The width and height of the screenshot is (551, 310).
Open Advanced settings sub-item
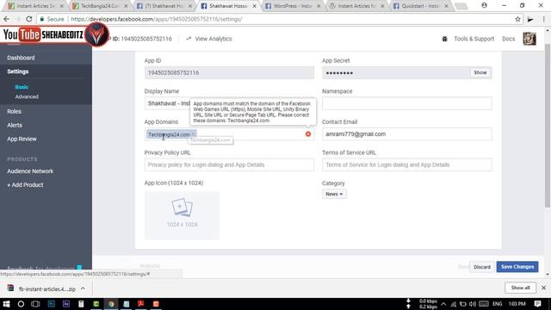[x=27, y=96]
